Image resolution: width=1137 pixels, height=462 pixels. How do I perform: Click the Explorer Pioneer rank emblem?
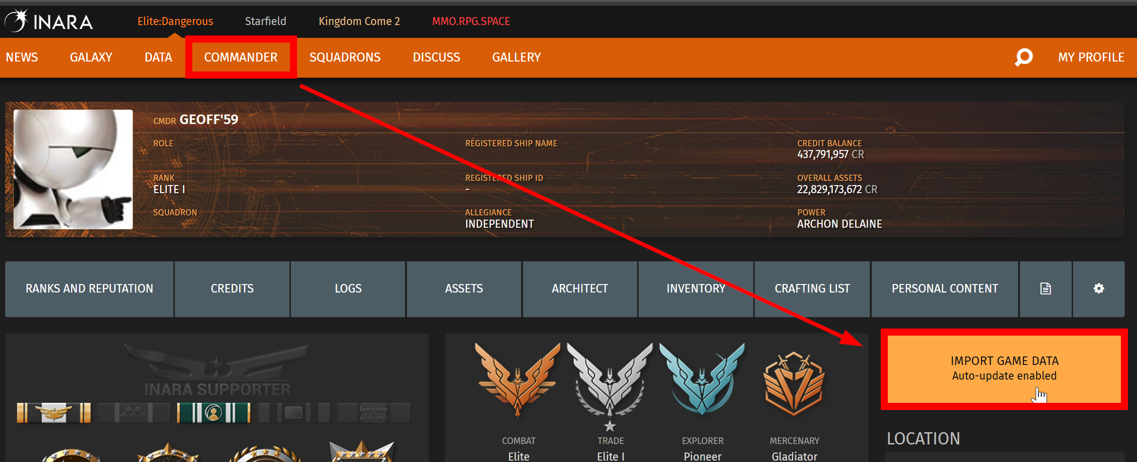(702, 379)
